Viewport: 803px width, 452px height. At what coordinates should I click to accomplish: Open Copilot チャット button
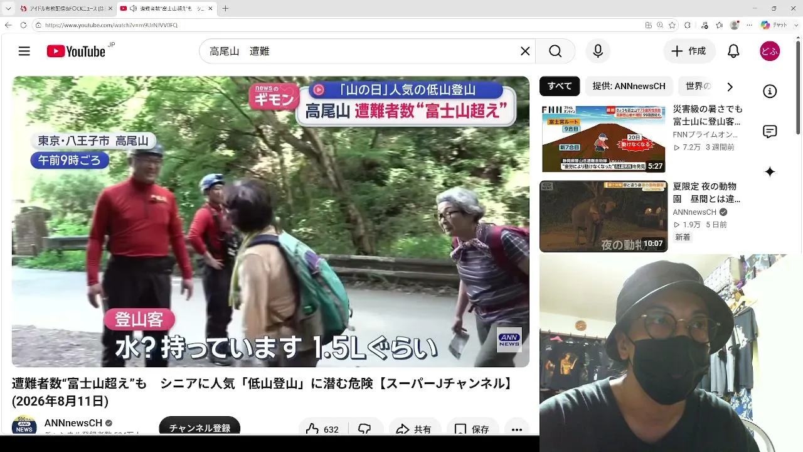pyautogui.click(x=774, y=25)
